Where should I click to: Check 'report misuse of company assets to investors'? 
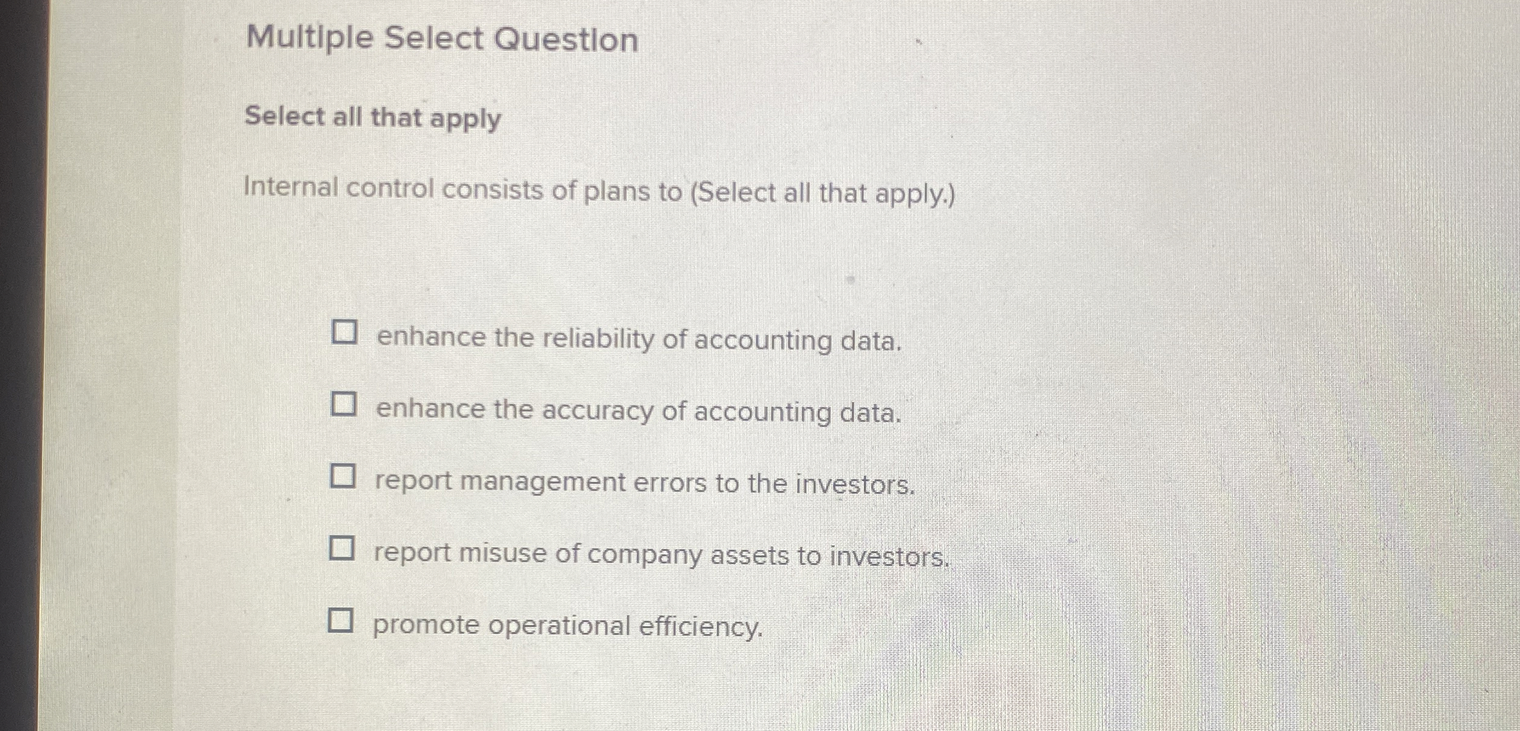tap(345, 548)
